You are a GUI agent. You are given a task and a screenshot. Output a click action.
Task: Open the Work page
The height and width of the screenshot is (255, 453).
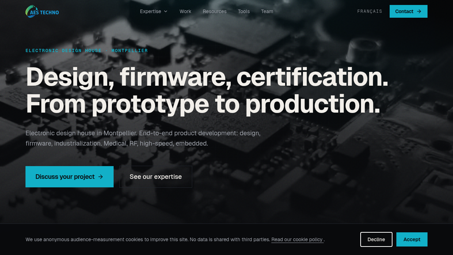[x=185, y=11]
